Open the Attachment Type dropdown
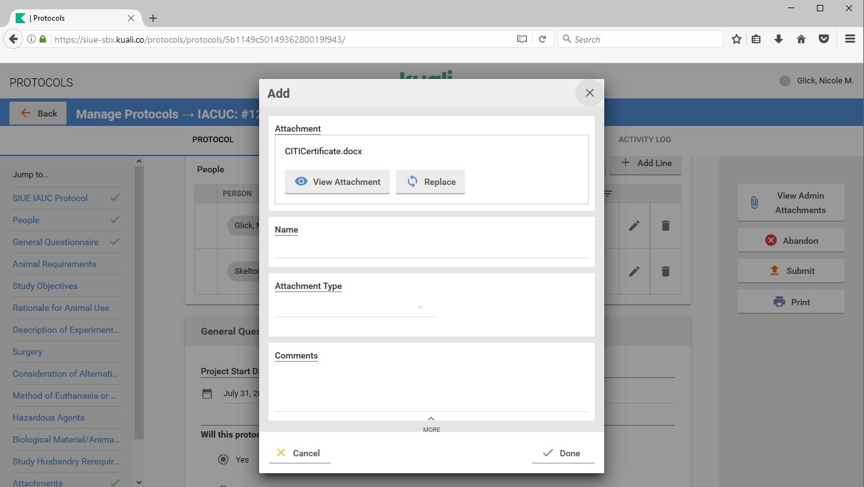 (355, 307)
